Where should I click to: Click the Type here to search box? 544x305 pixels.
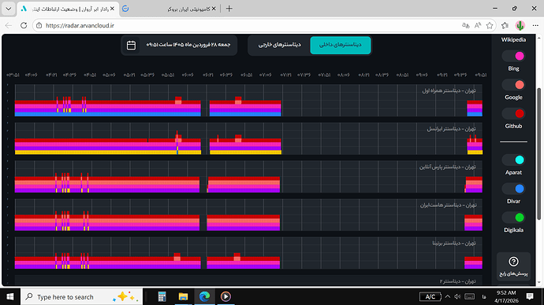(81, 296)
